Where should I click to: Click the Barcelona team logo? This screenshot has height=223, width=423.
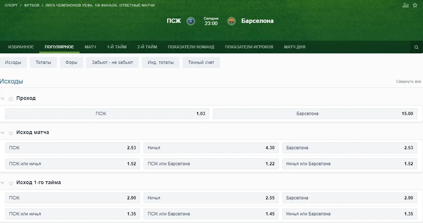[231, 21]
